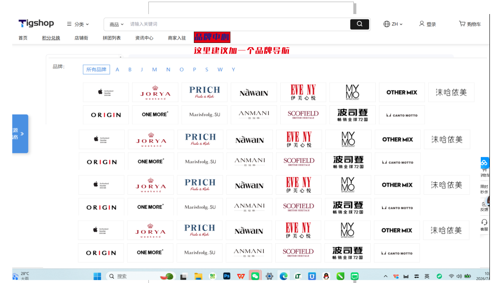494x283 pixels.
Task: Open 反馈 feedback in right sidebar
Action: (x=484, y=207)
